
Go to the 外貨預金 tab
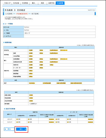[25, 3]
